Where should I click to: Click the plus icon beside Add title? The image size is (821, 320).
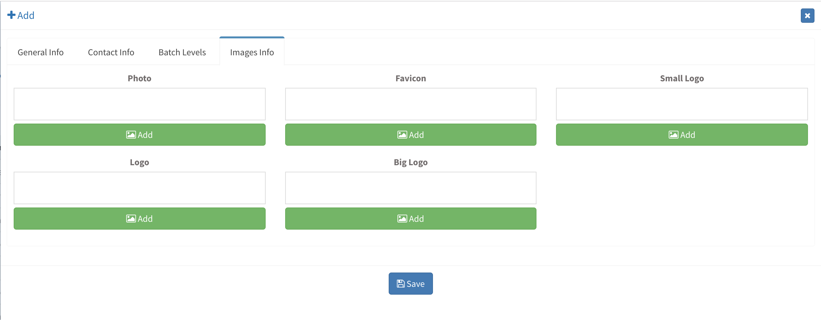click(11, 15)
